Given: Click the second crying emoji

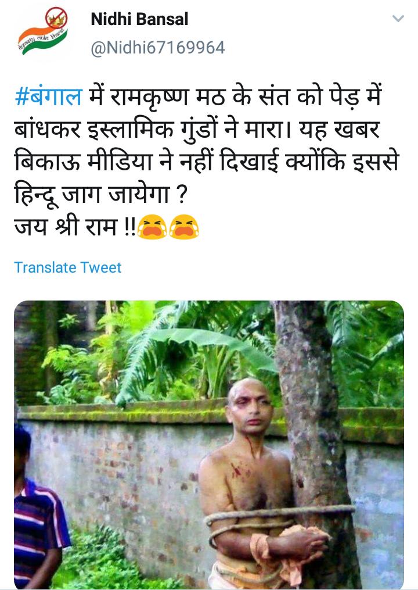Looking at the screenshot, I should coord(184,227).
